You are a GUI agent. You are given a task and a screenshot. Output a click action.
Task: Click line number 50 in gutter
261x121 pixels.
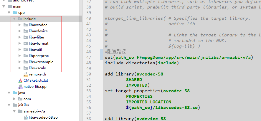tap(89, 74)
